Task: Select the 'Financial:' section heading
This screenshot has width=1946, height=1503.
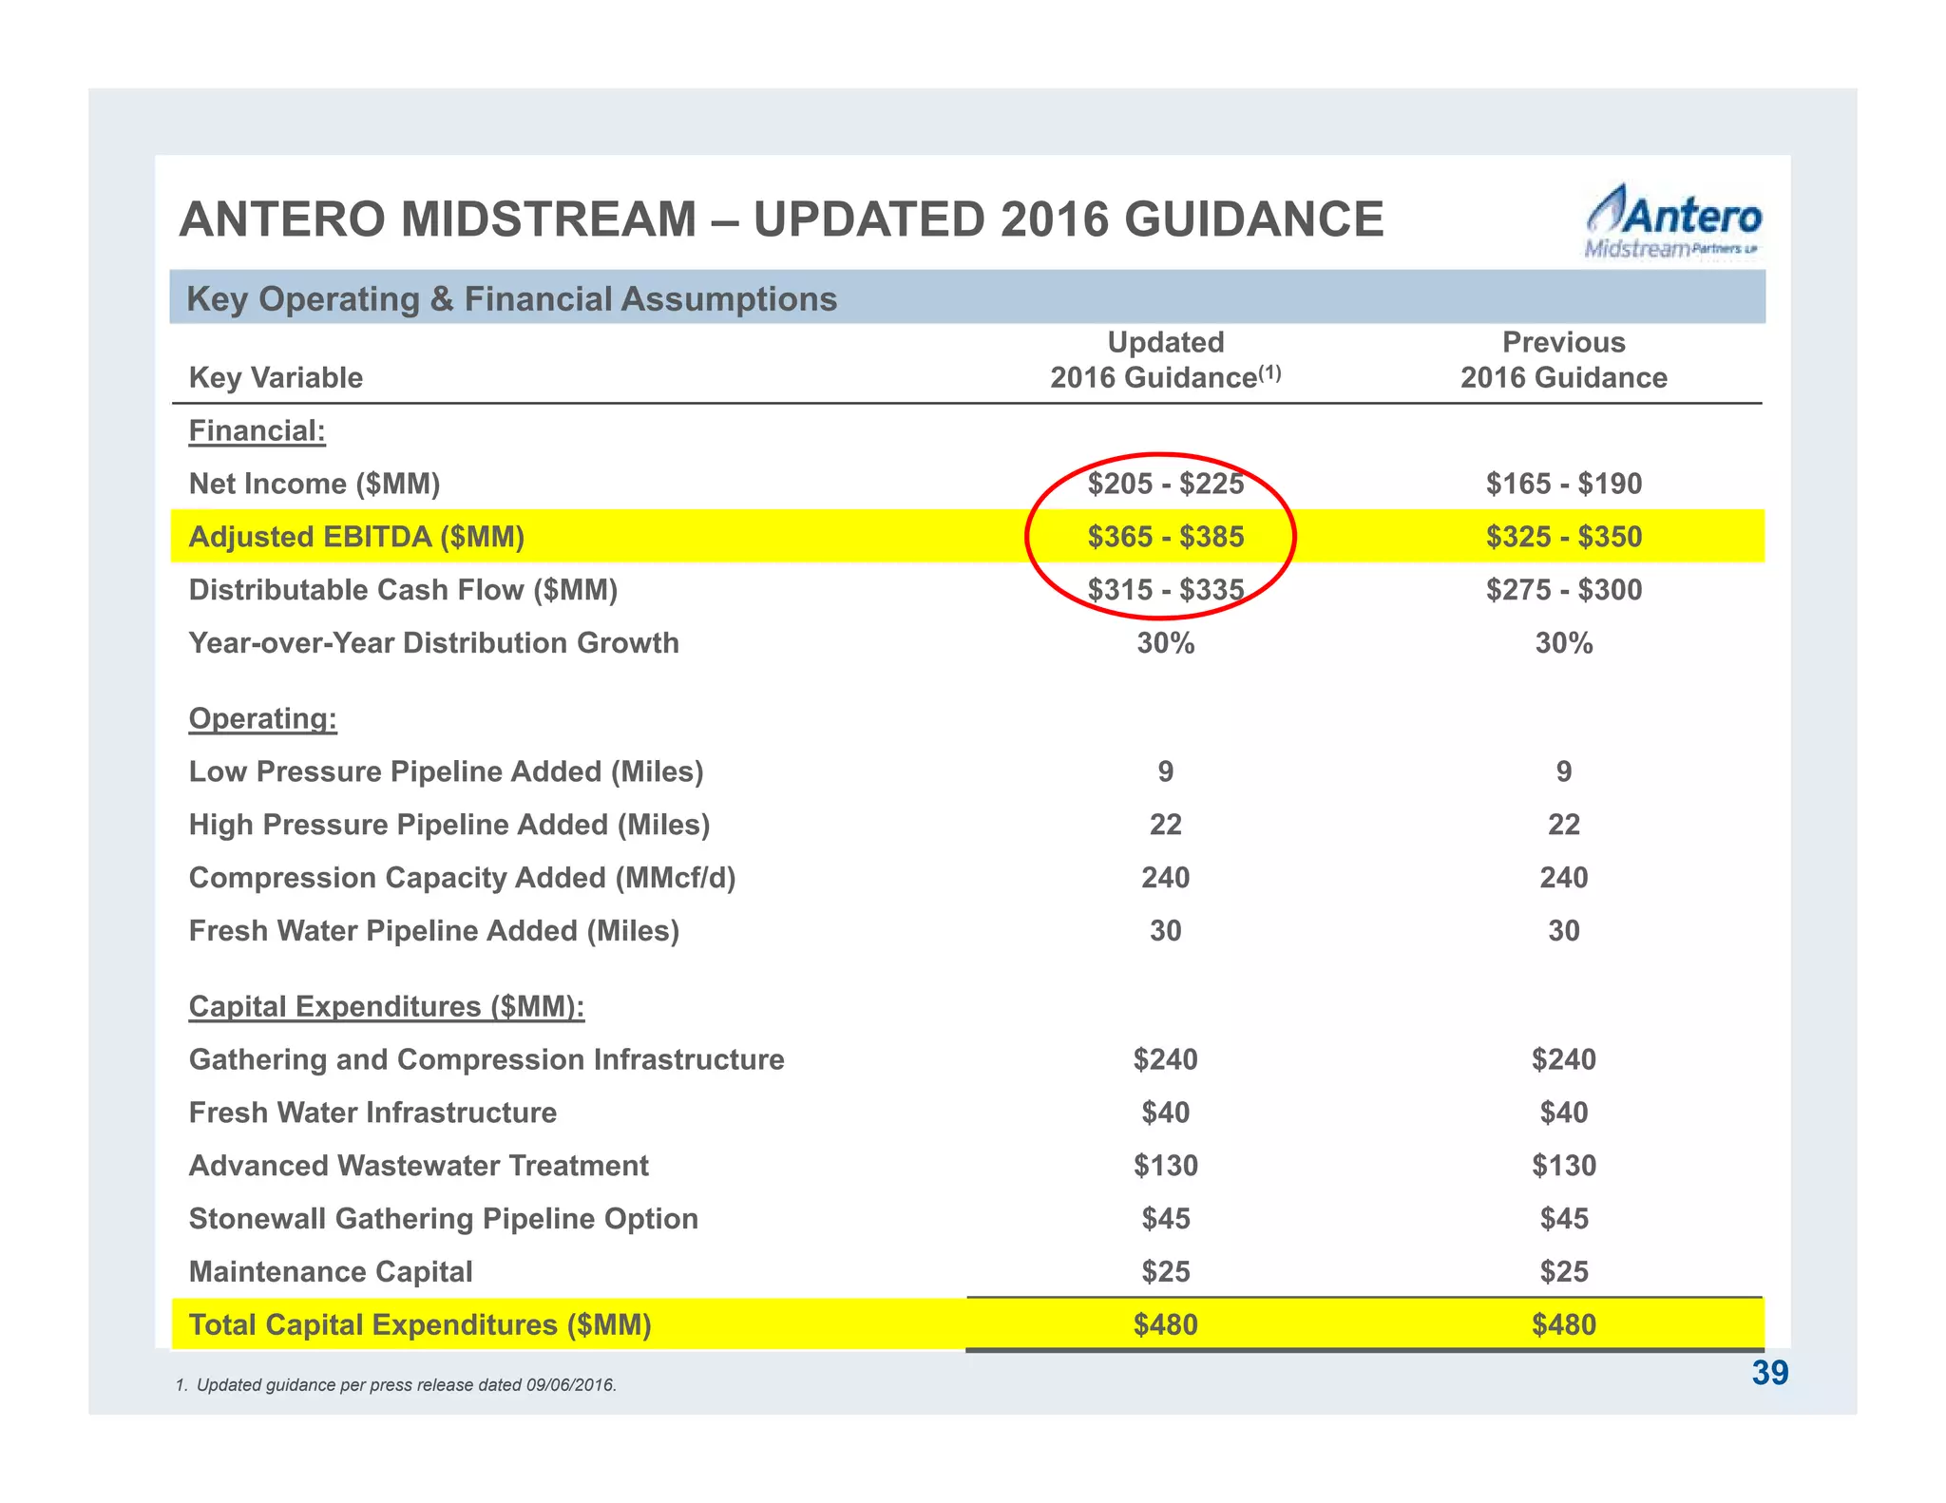Action: point(258,430)
